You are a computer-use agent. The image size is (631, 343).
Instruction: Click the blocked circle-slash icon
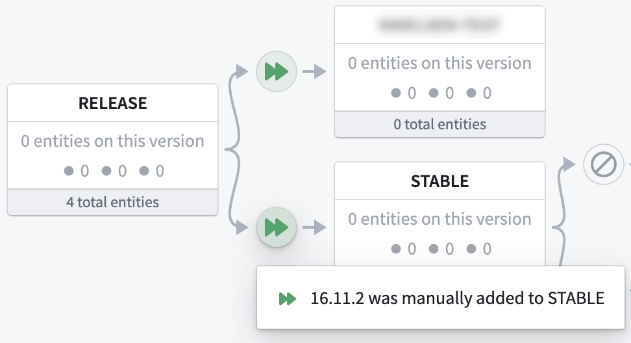click(603, 164)
